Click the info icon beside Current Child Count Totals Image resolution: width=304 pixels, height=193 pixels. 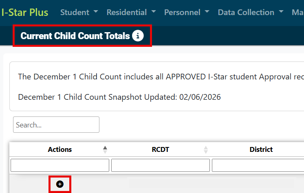point(138,36)
